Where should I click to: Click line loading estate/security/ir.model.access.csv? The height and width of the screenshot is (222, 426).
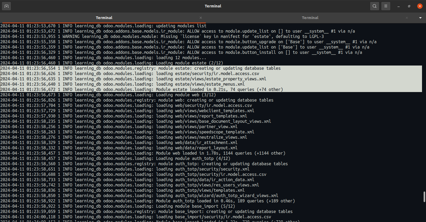(x=130, y=73)
